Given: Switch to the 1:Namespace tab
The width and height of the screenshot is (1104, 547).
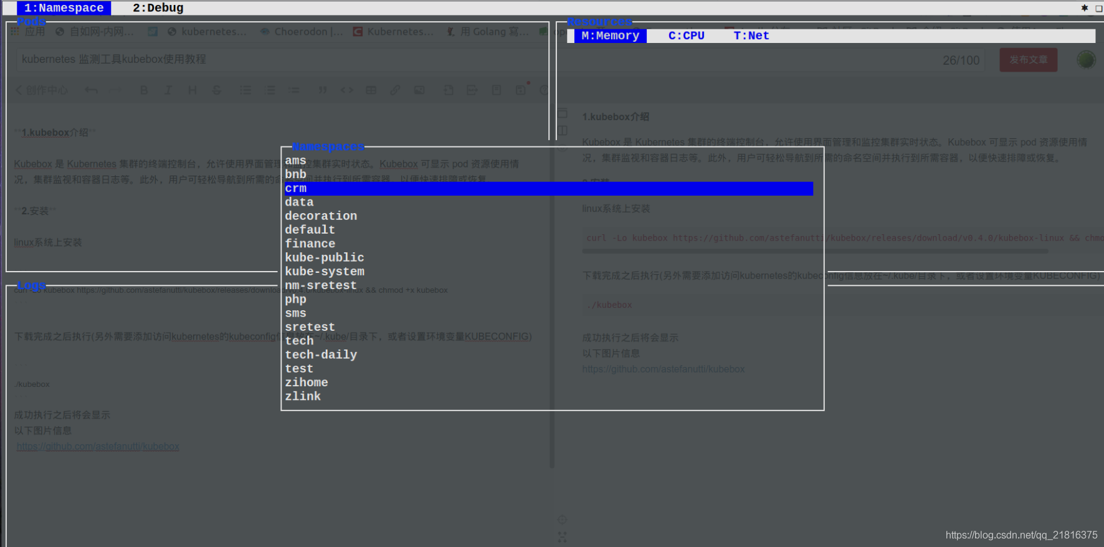Looking at the screenshot, I should [64, 8].
